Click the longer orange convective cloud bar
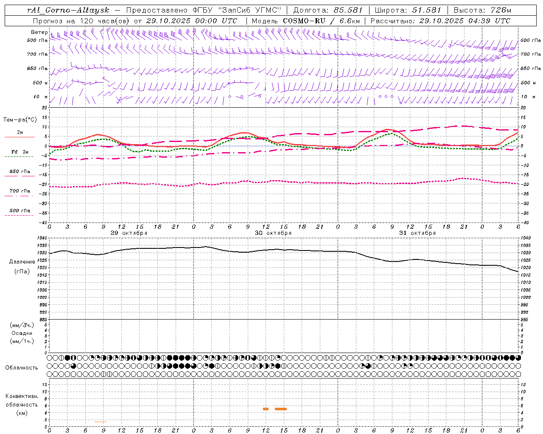The height and width of the screenshot is (434, 543). 281,409
